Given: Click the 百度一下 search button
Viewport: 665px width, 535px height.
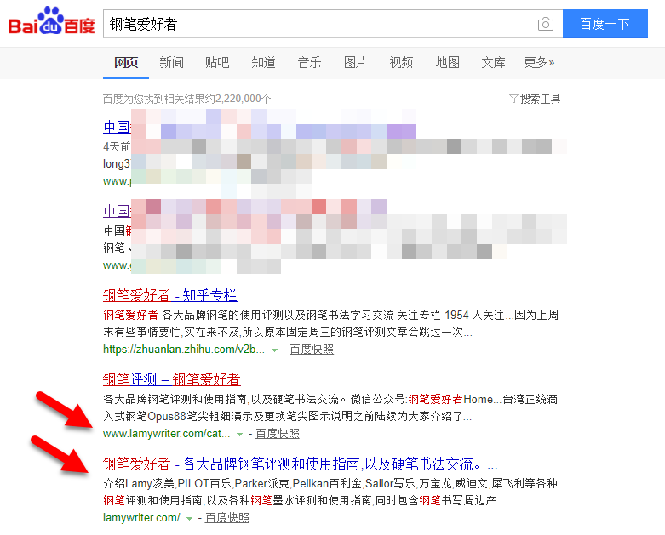Looking at the screenshot, I should click(605, 24).
